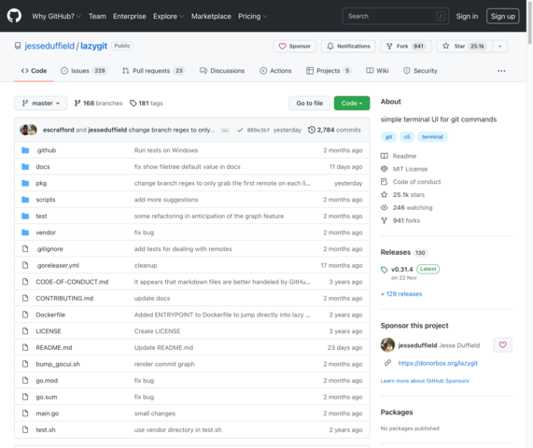Open the three-dot overflow menu in repo tabs
This screenshot has height=448, width=533.
tap(501, 71)
